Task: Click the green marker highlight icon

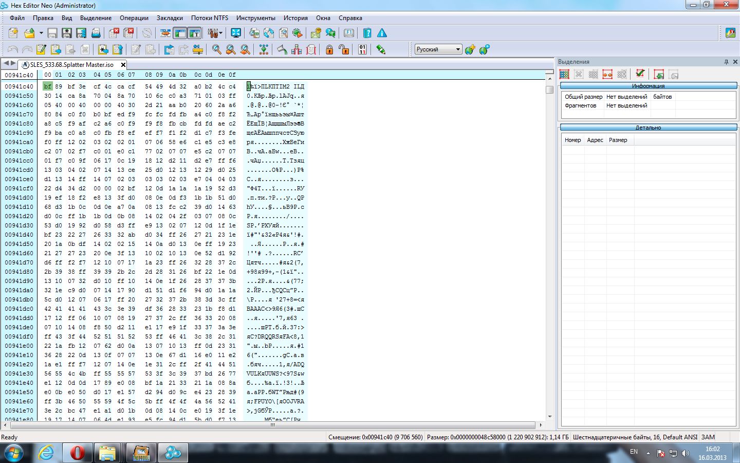Action: 381,49
